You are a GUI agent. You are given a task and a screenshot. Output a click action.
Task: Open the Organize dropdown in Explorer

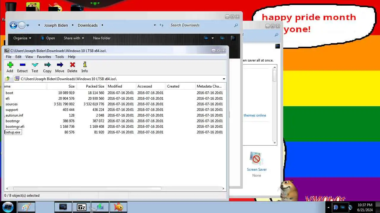22,38
